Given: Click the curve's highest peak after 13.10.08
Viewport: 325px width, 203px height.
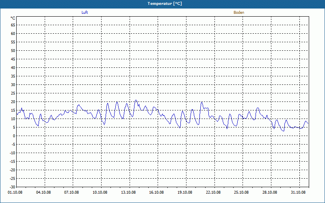Looking at the screenshot, I should click(x=136, y=100).
